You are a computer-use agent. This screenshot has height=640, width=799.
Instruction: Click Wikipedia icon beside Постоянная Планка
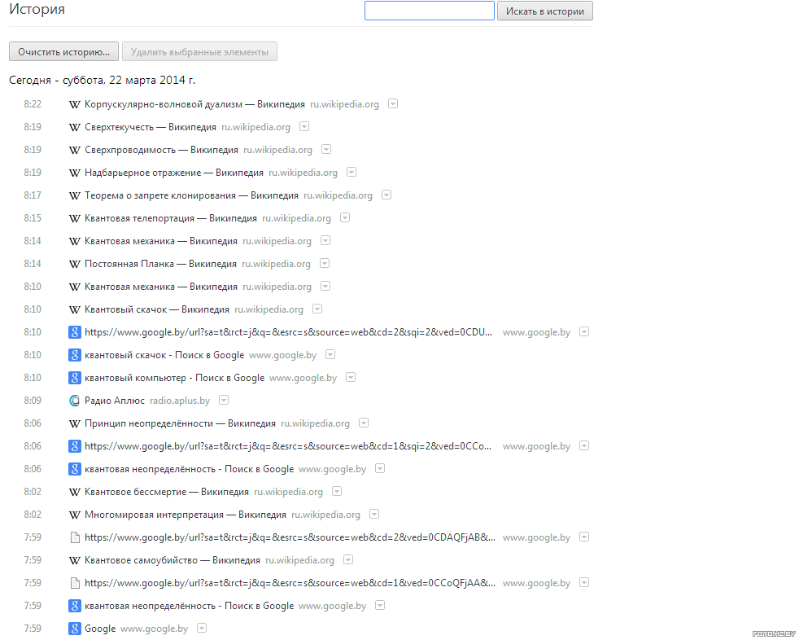pyautogui.click(x=74, y=264)
